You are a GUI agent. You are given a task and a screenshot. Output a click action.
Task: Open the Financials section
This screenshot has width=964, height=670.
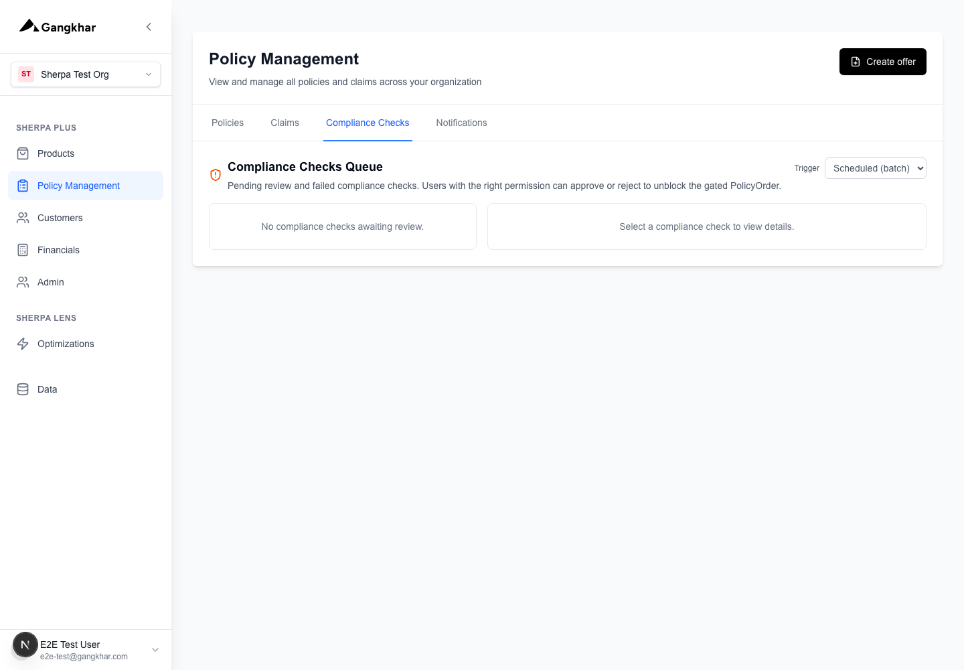[x=86, y=250]
